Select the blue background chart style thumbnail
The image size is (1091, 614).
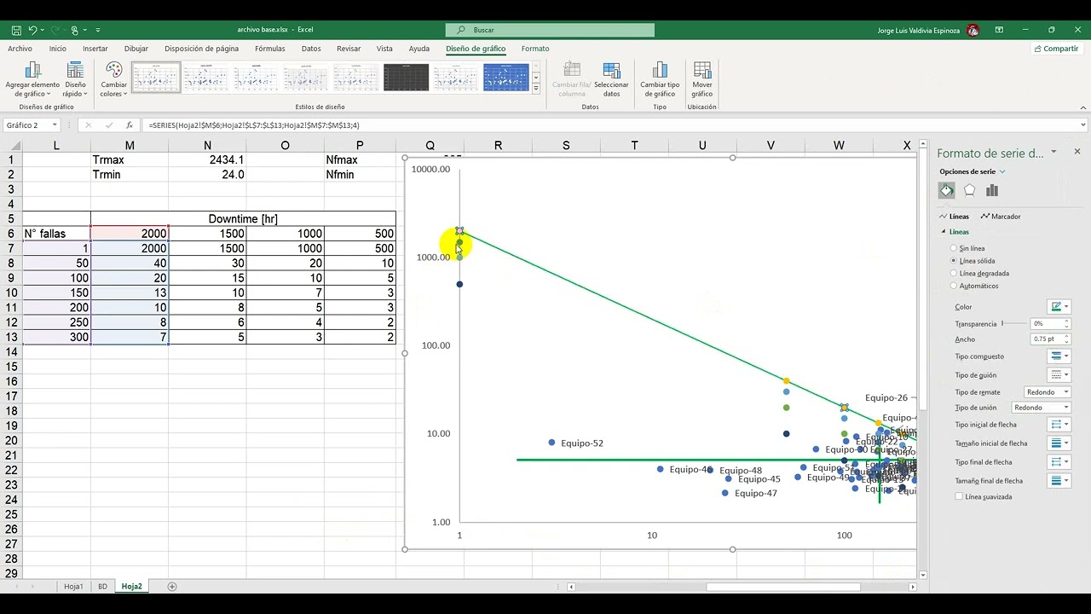506,78
